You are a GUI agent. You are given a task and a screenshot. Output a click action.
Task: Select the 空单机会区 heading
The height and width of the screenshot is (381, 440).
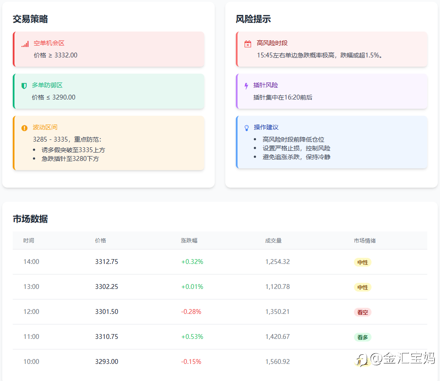click(x=49, y=43)
